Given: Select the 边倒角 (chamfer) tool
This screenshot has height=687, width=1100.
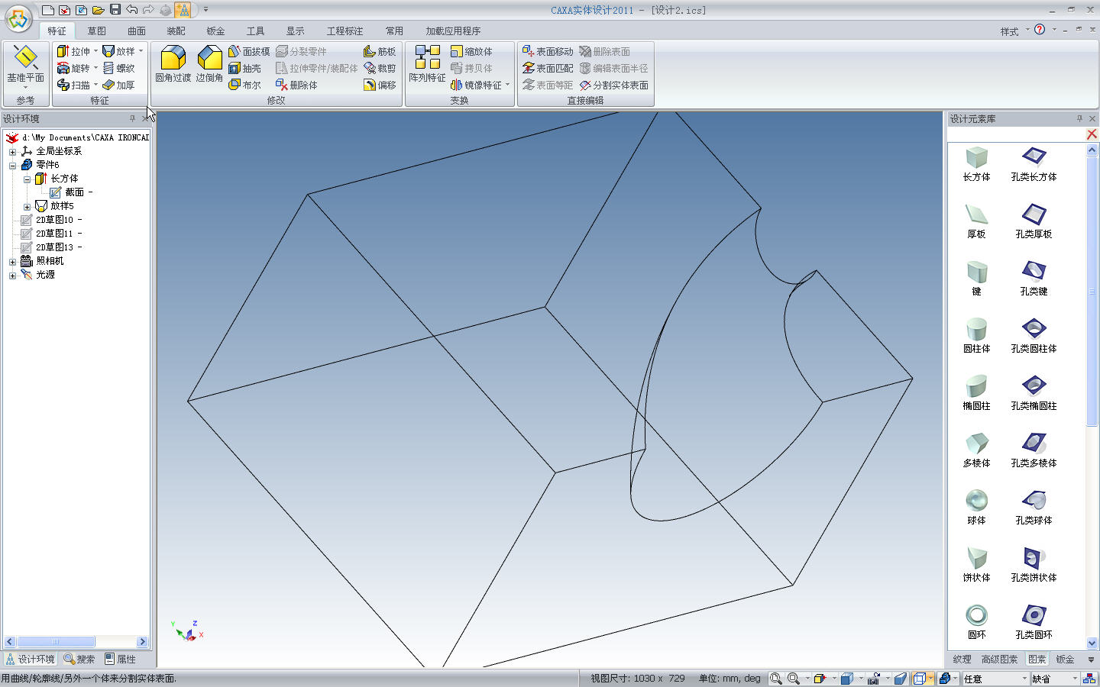Looking at the screenshot, I should (x=209, y=63).
